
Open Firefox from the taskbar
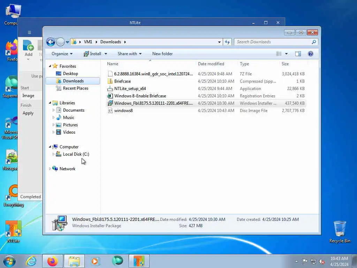[x=52, y=261]
